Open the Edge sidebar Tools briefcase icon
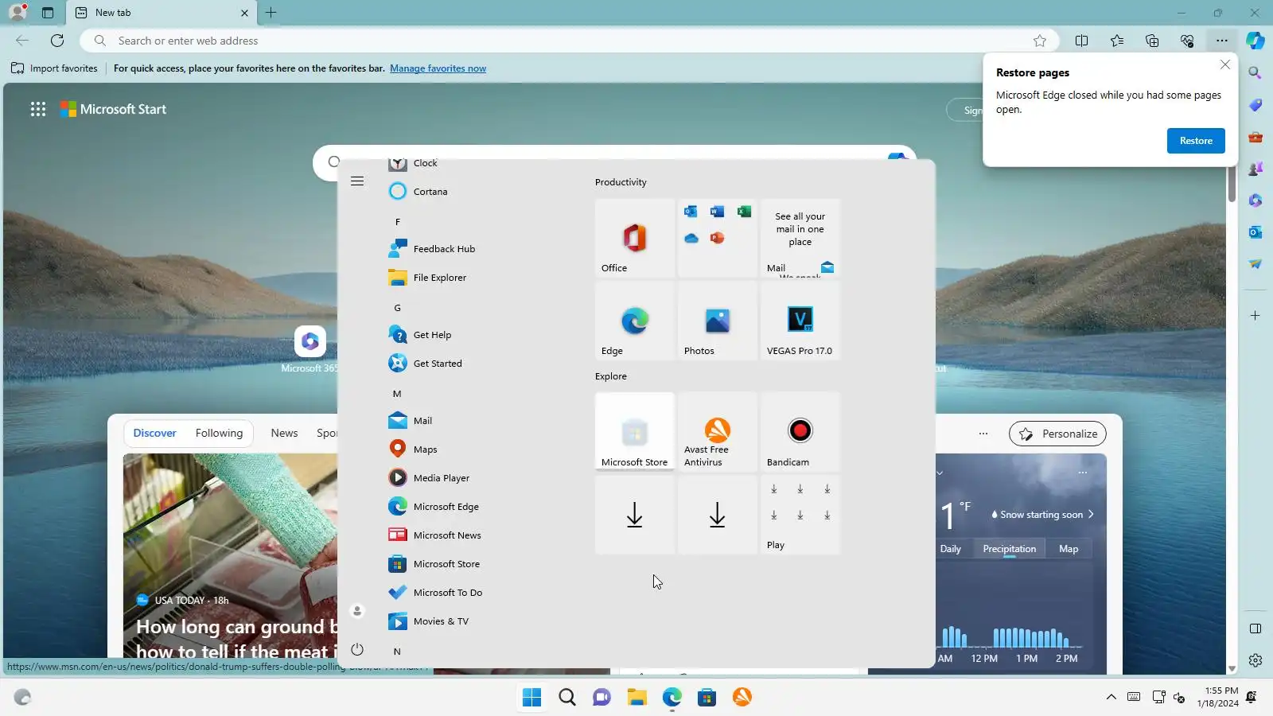This screenshot has width=1273, height=716. [x=1255, y=137]
